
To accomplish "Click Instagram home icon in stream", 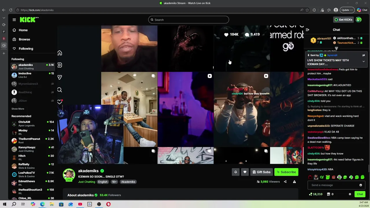I will coord(60,53).
